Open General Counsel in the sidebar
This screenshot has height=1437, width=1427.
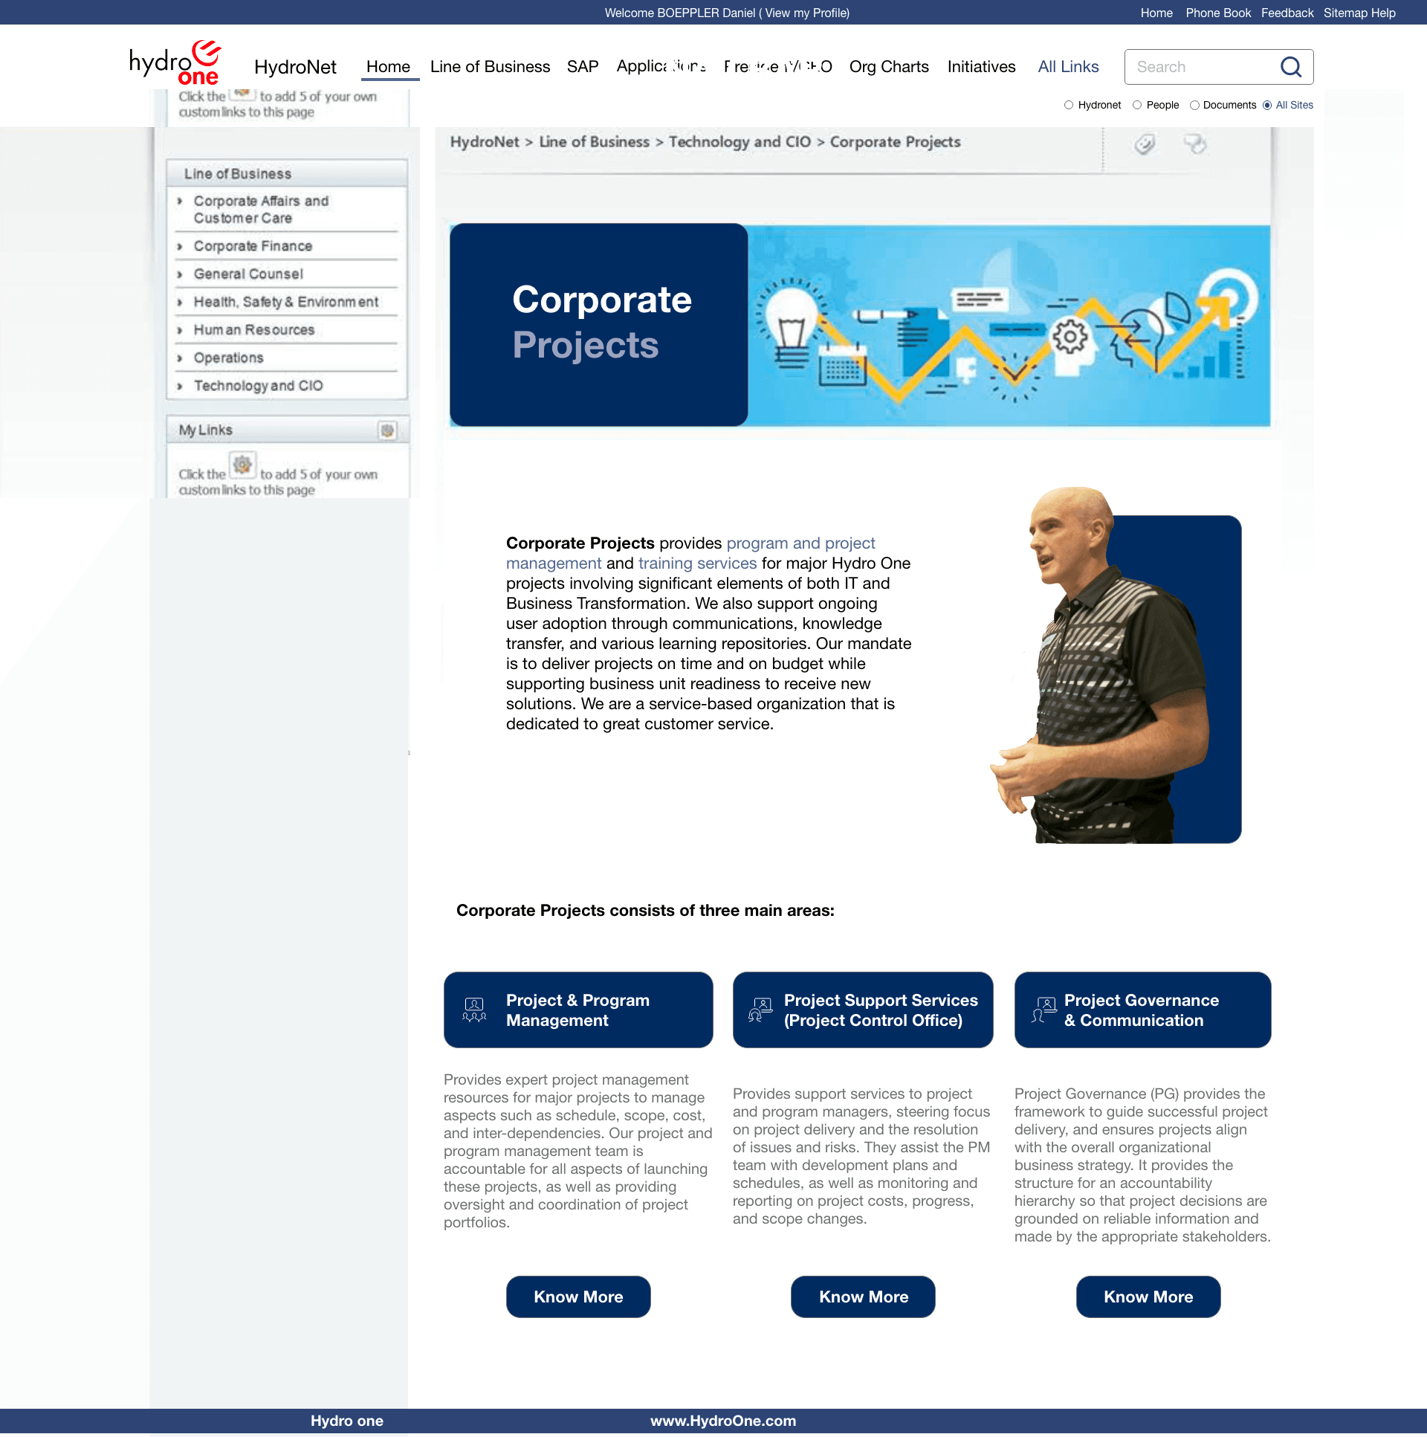[x=248, y=274]
